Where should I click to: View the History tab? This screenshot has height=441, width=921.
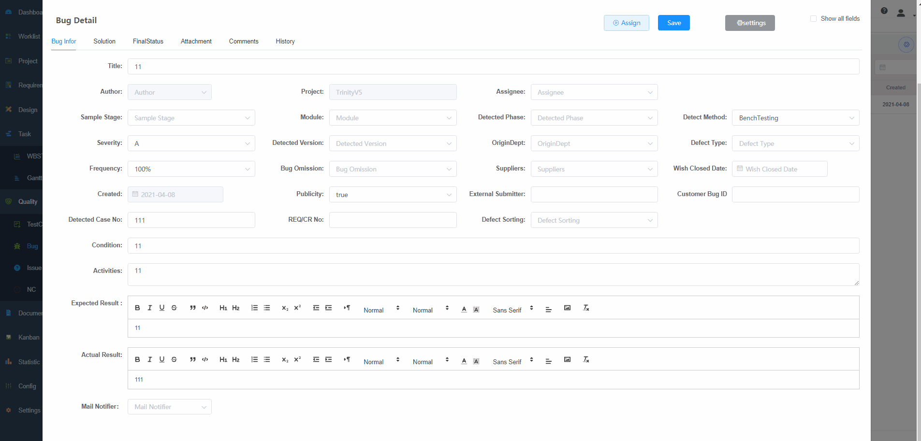(285, 41)
